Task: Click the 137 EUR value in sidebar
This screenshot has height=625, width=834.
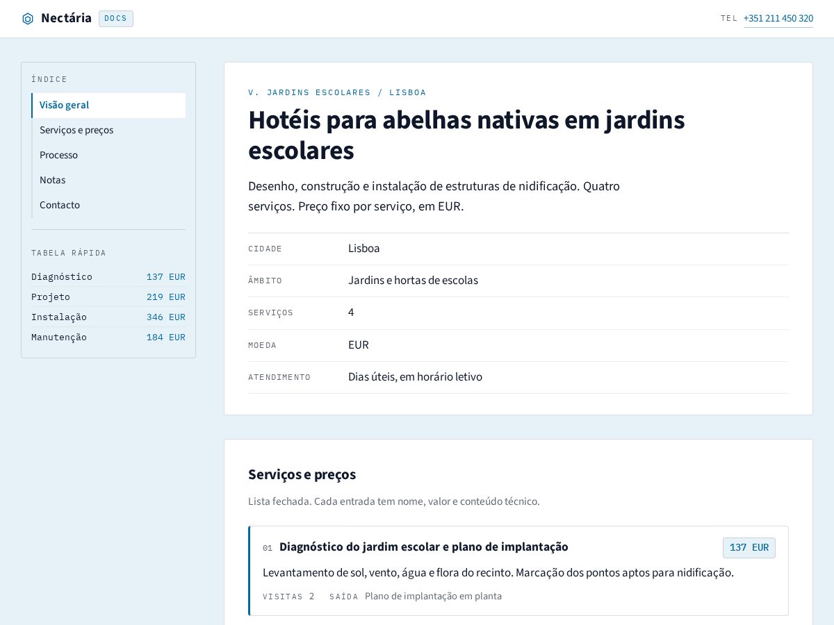Action: click(165, 277)
